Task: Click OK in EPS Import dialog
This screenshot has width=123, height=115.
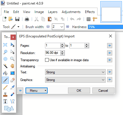Action: click(x=79, y=90)
